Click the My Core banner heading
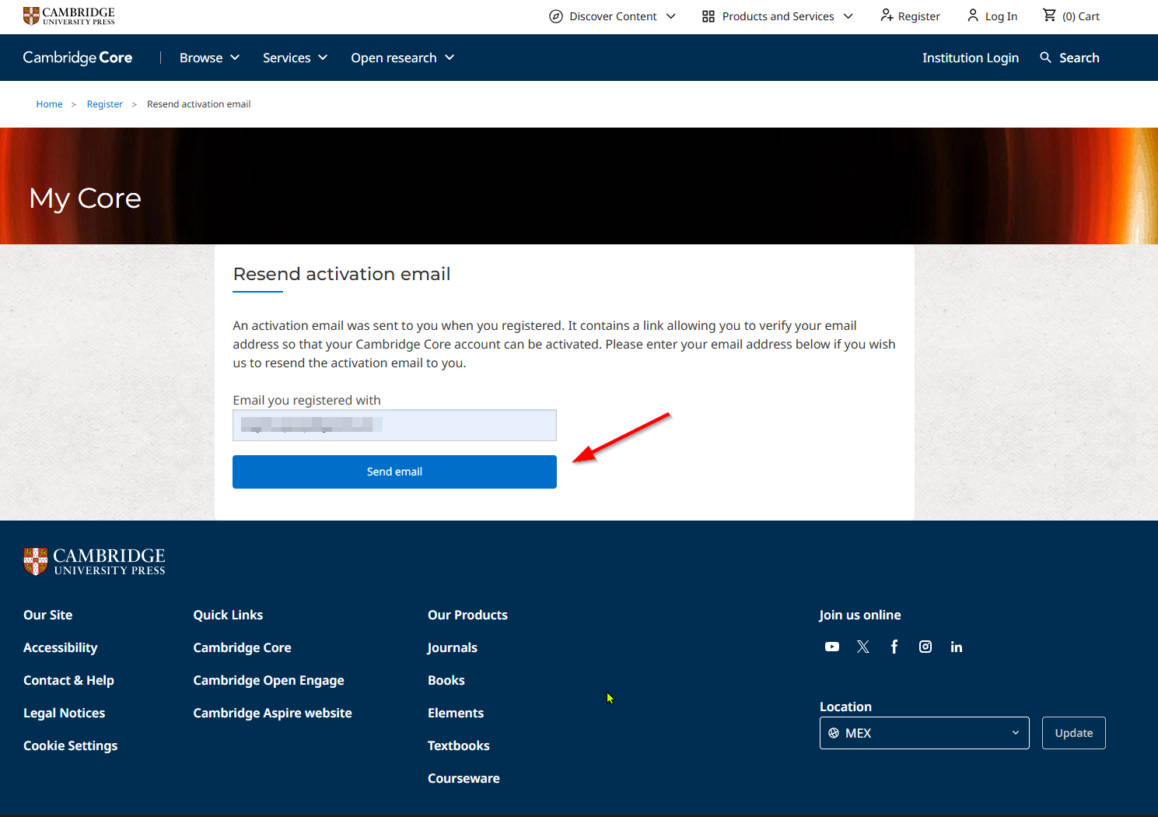The width and height of the screenshot is (1158, 817). pos(86,198)
